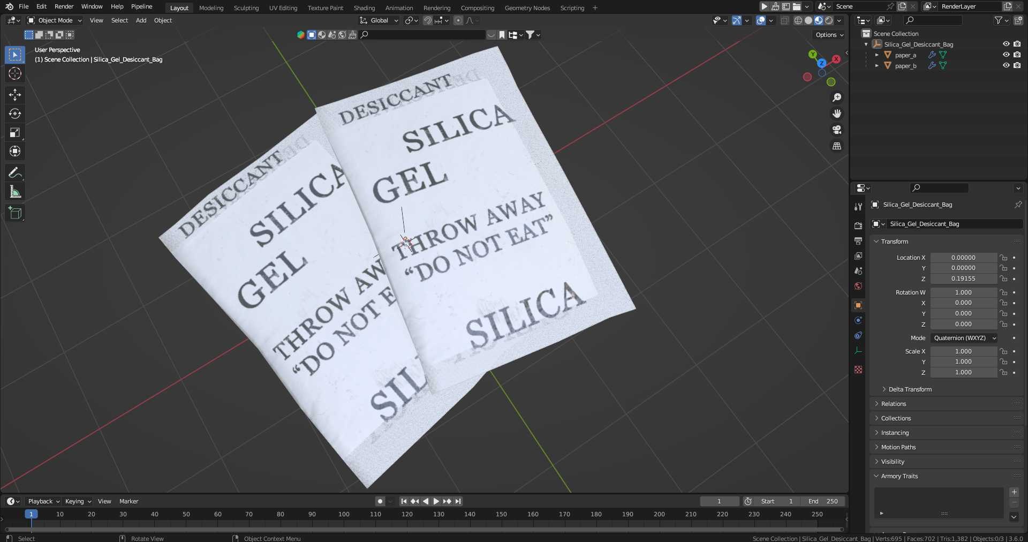Play the animation forward
Image resolution: width=1028 pixels, height=542 pixels.
[436, 501]
